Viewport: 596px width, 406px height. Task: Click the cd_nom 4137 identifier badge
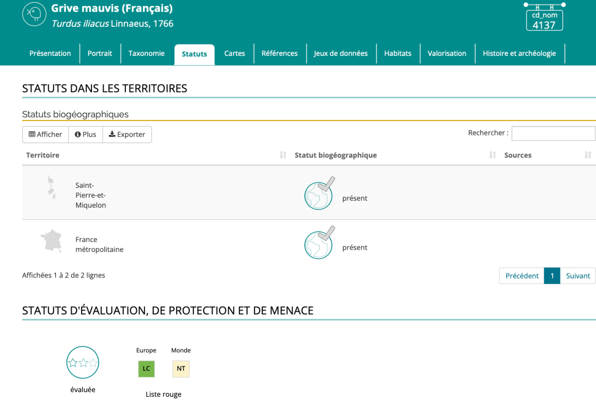click(x=544, y=20)
